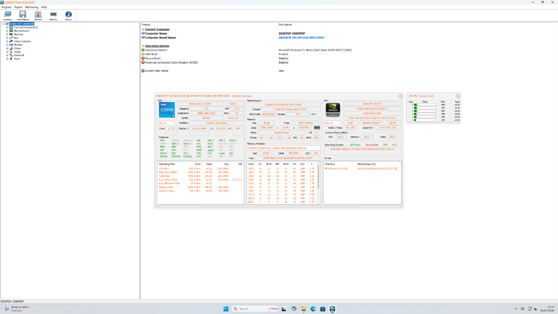Viewport: 558px width, 314px height.
Task: Collapse the DESKTOP root tree node
Action: point(3,24)
